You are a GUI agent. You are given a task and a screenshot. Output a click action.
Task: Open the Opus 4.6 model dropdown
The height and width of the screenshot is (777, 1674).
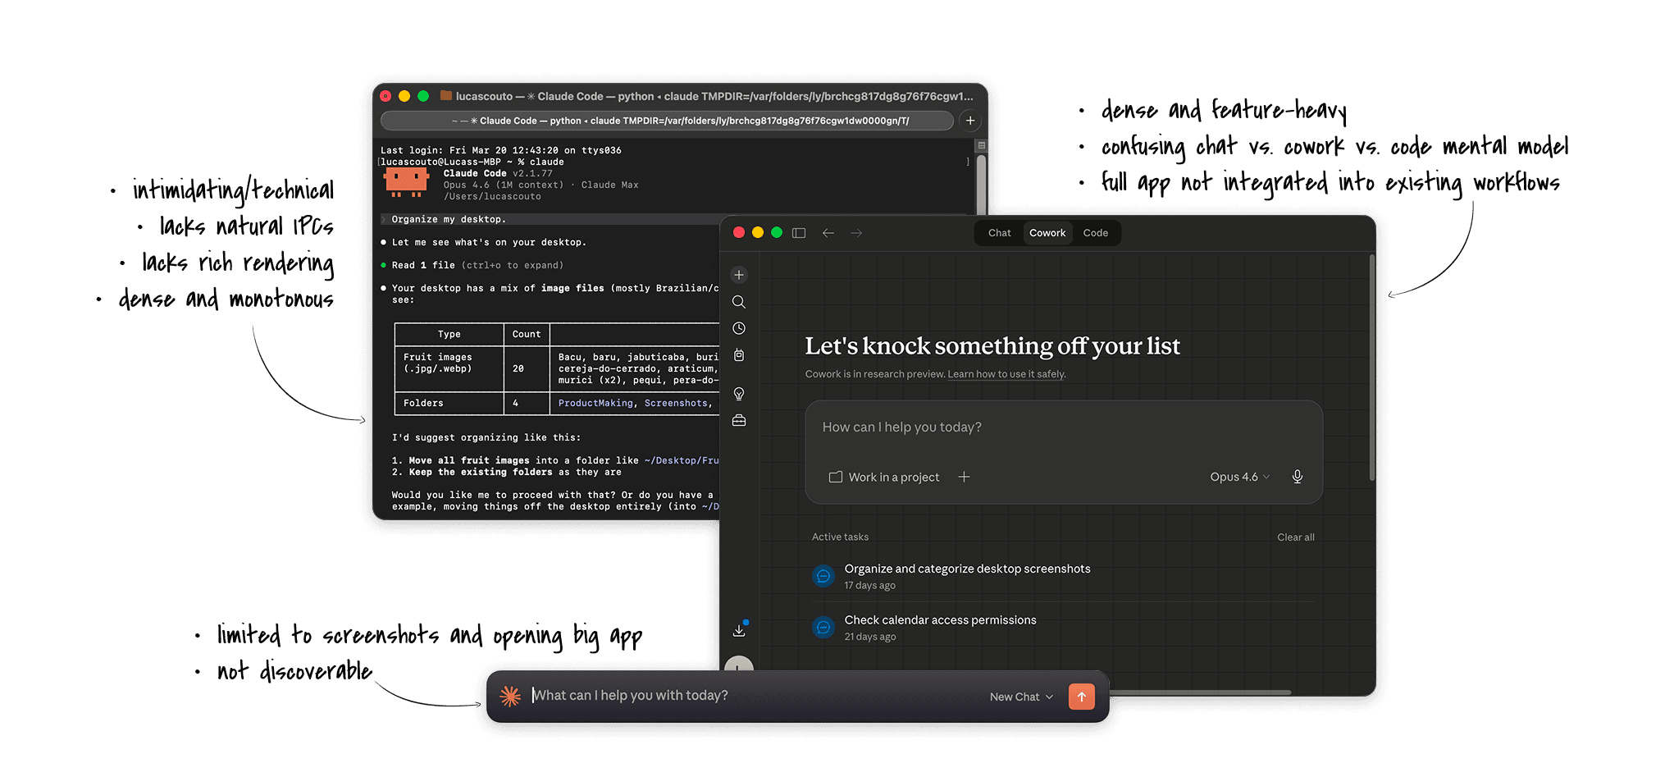(1239, 477)
